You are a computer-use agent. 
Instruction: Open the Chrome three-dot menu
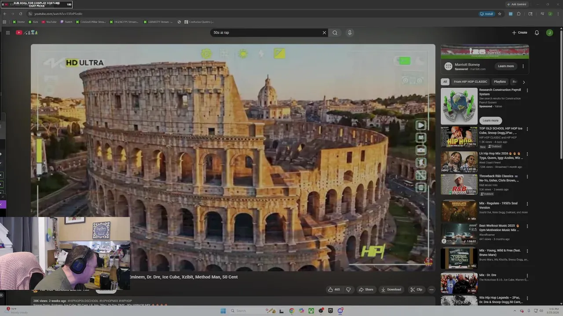(558, 14)
